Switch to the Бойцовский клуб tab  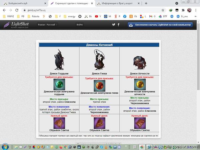click(24, 3)
